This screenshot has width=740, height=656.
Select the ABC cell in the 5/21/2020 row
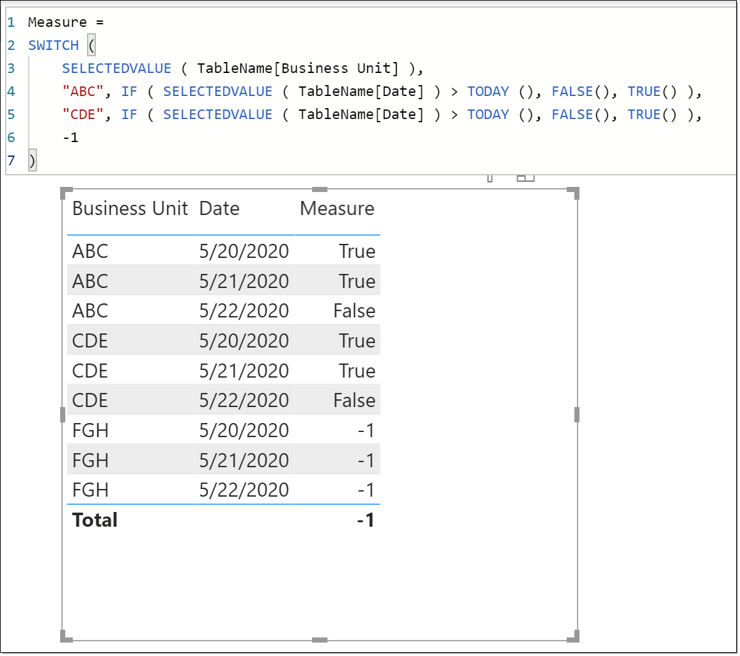coord(90,281)
